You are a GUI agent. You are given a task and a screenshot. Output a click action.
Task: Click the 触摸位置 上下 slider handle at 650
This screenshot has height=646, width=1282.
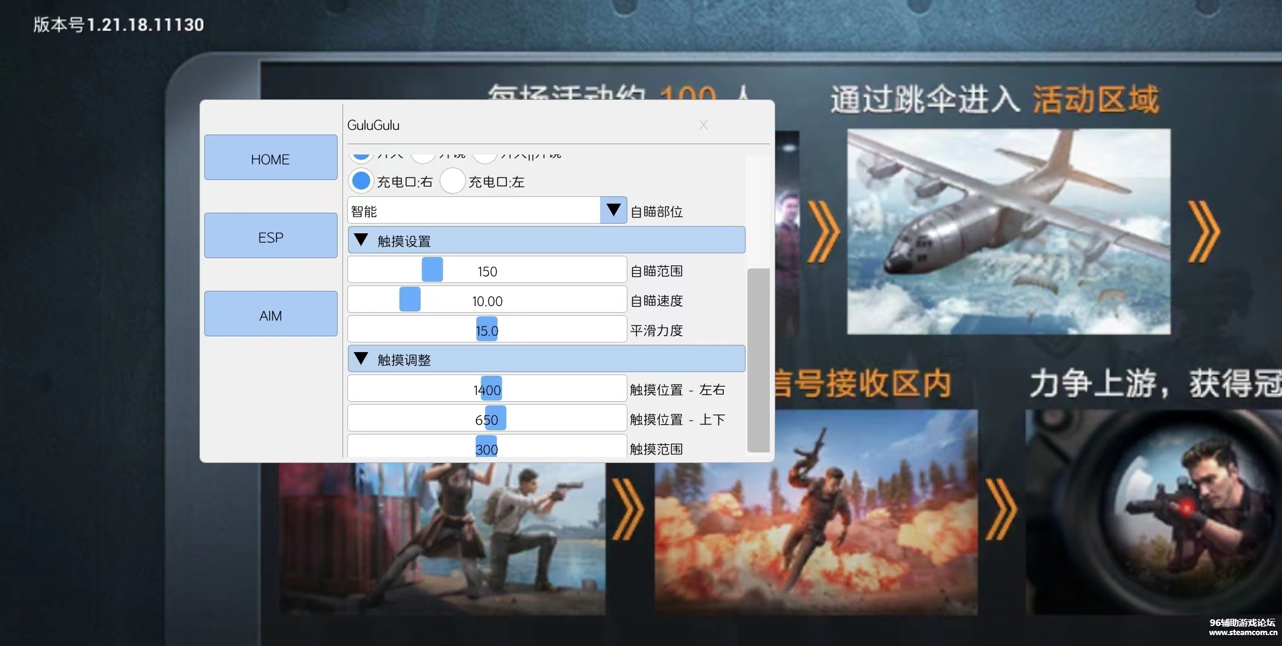(495, 418)
